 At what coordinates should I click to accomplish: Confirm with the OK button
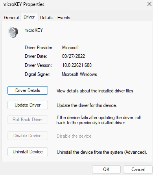106,169
